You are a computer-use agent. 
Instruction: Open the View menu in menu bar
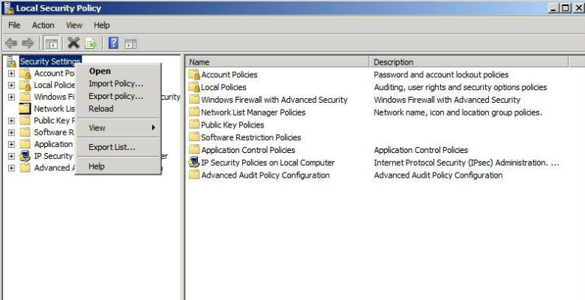[x=73, y=25]
